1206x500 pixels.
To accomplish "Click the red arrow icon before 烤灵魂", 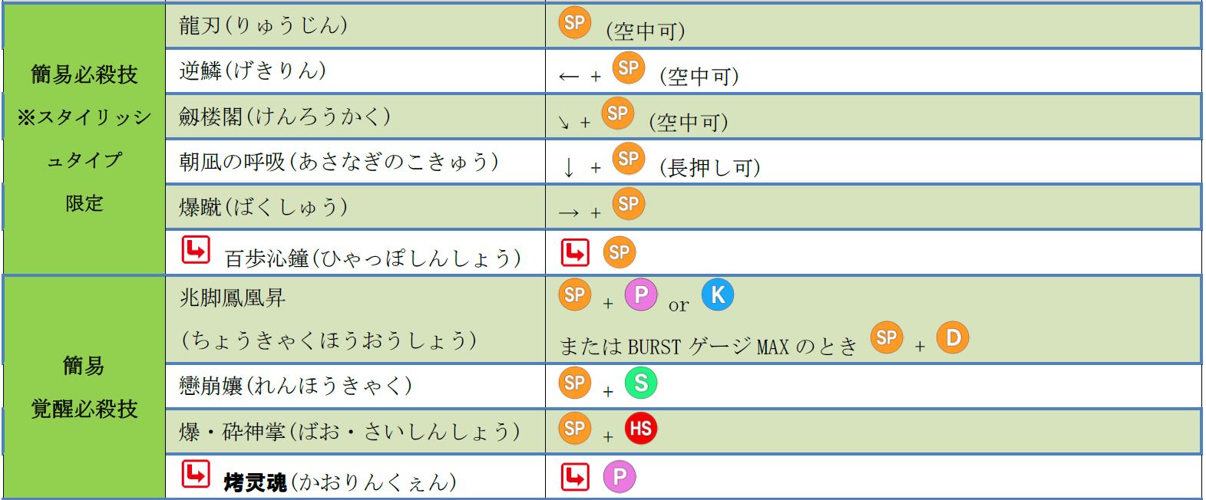I will pyautogui.click(x=196, y=474).
